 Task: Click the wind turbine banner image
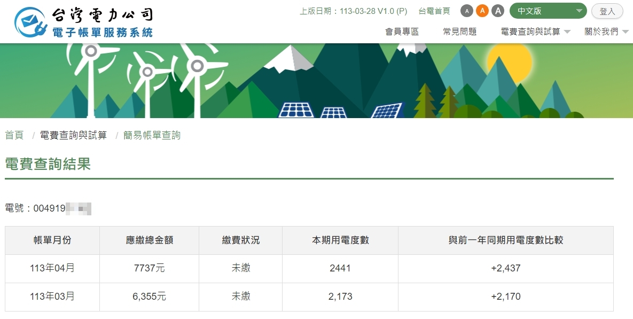tap(316, 81)
